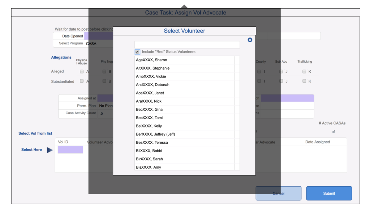This screenshot has width=370, height=209.
Task: Close the Select Volunteer dialog
Action: coord(250,40)
